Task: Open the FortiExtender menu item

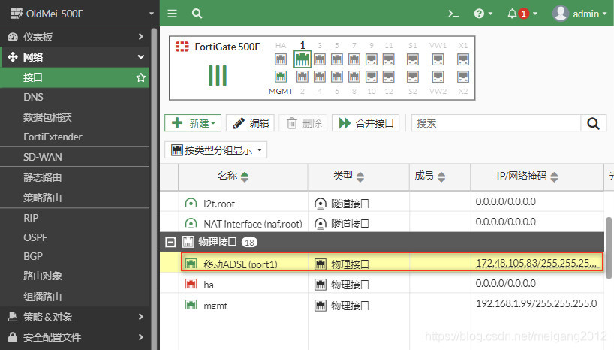Action: tap(75, 137)
